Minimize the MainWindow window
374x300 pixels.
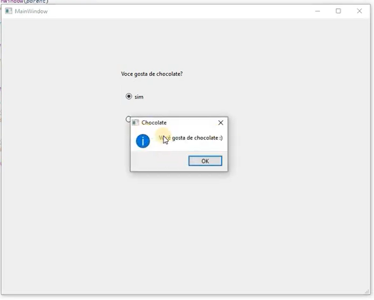point(317,11)
